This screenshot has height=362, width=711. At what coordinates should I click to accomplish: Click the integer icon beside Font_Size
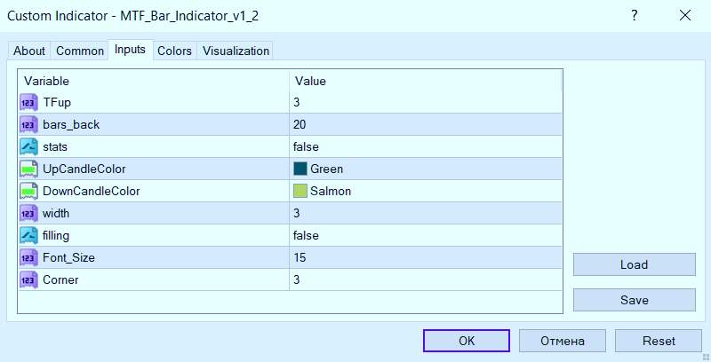pyautogui.click(x=28, y=257)
